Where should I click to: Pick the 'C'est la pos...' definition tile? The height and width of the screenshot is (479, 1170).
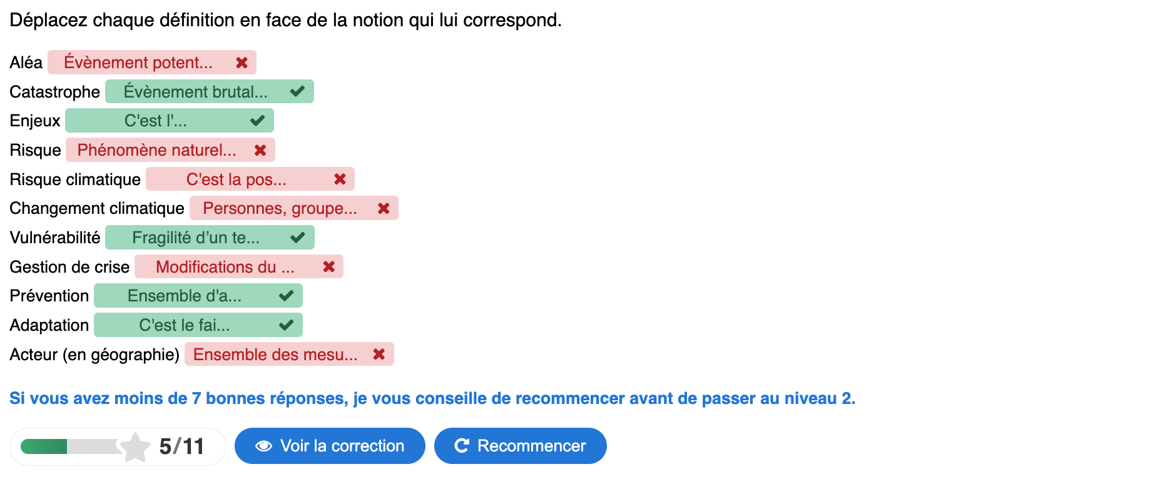click(x=236, y=179)
